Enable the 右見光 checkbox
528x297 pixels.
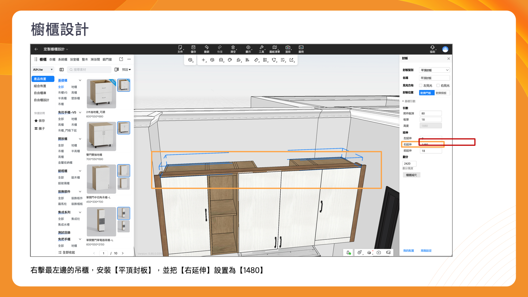[x=438, y=86]
